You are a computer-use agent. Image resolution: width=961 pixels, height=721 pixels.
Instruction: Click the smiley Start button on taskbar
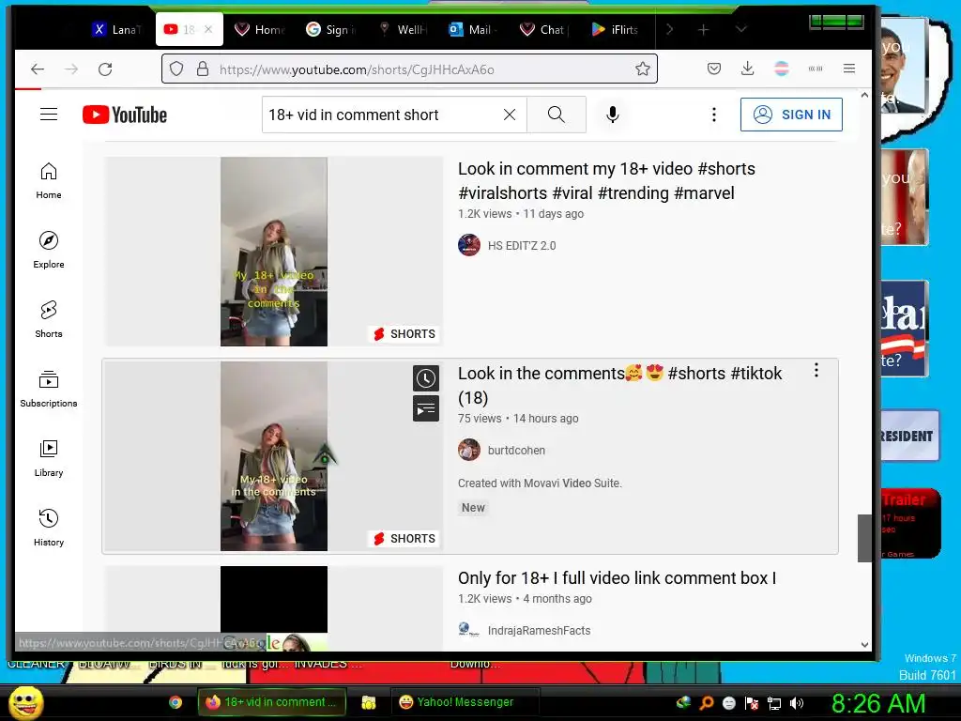pos(25,702)
